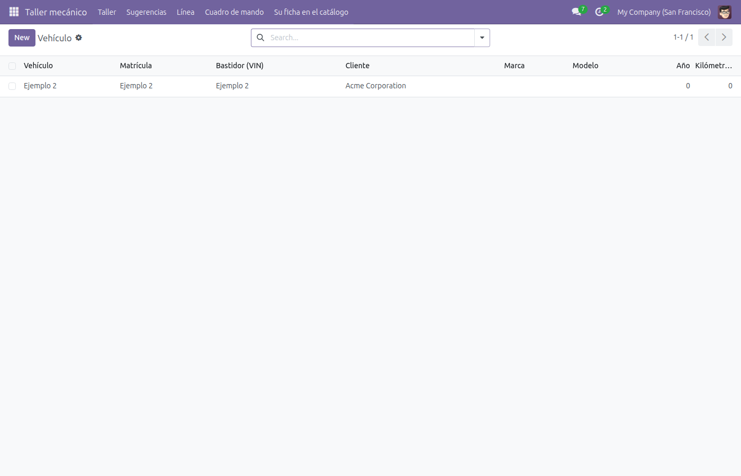Open Ejemplo 2 in the Vehículo column
The width and height of the screenshot is (741, 476).
(40, 86)
